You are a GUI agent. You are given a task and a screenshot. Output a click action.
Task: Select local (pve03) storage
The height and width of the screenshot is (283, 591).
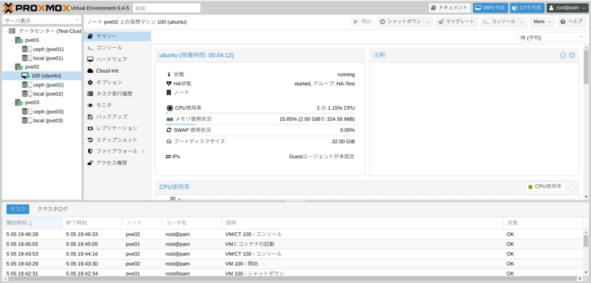coord(48,120)
